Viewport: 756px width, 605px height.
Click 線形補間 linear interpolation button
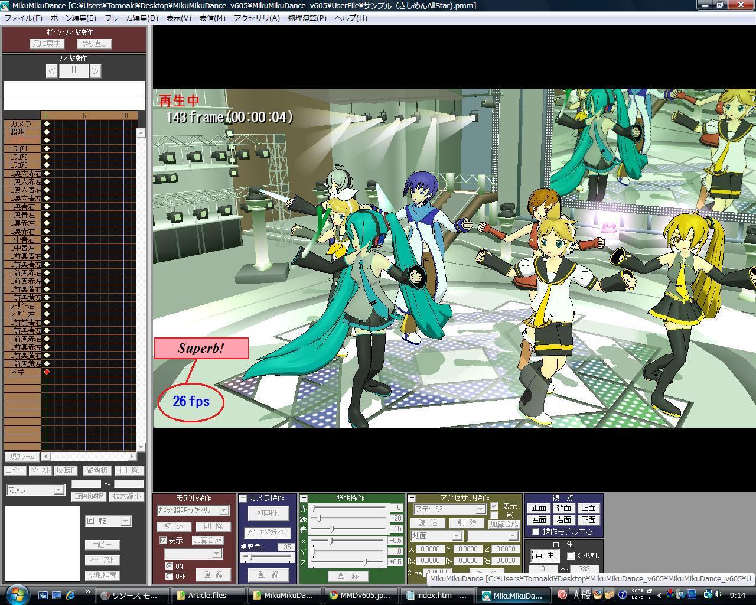tap(102, 574)
